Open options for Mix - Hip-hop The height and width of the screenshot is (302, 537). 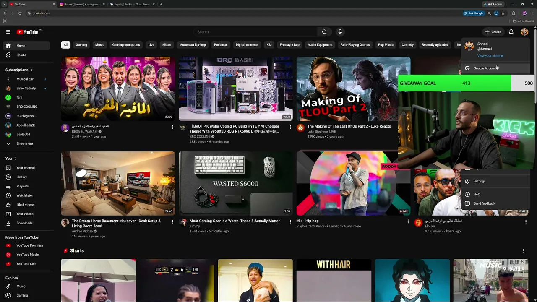pos(408,221)
